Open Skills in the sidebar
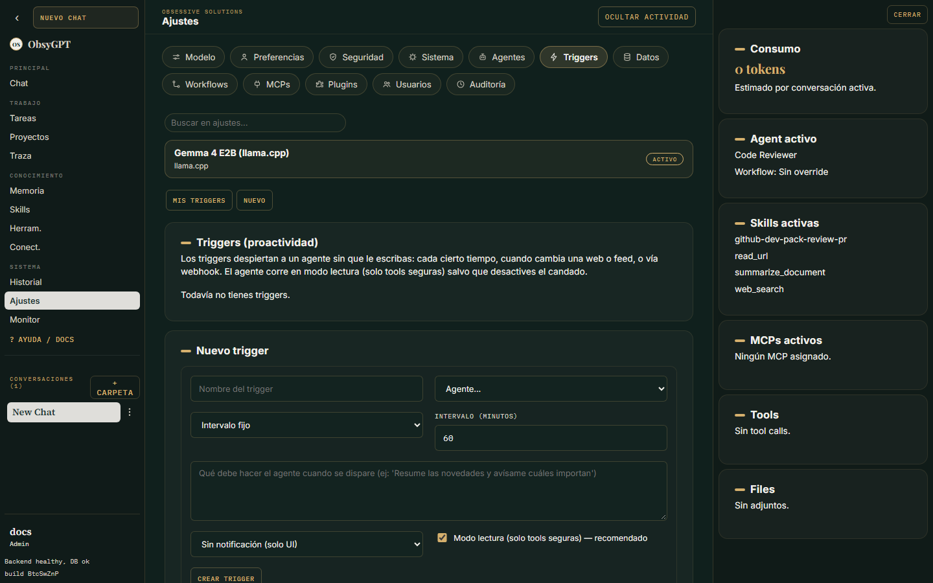The width and height of the screenshot is (933, 583). [72, 209]
